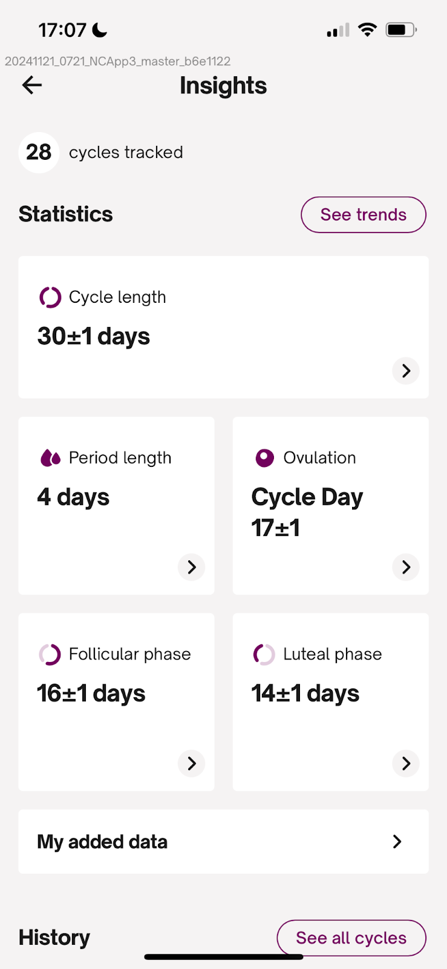Expand Period length card chevron
The image size is (447, 969).
[x=192, y=567]
